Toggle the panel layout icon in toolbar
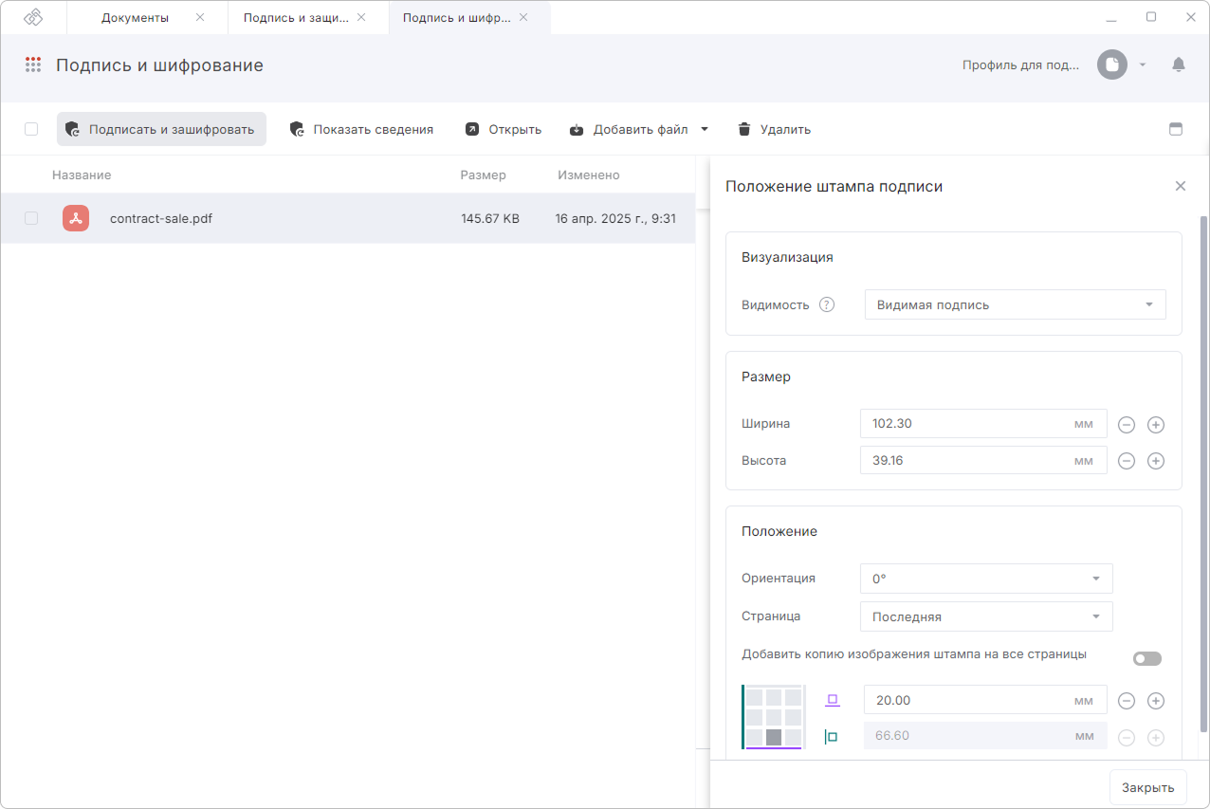 [1176, 129]
